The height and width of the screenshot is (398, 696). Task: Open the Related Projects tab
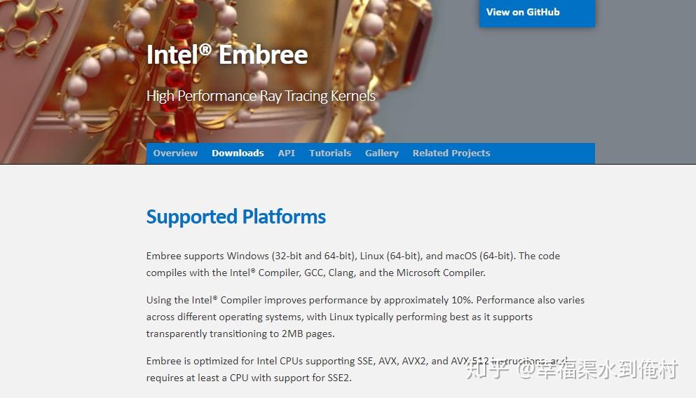(x=451, y=153)
